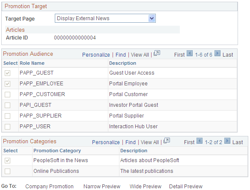The image size is (250, 190).
Task: Go to first row of Promotion Categories
Action: point(189,142)
